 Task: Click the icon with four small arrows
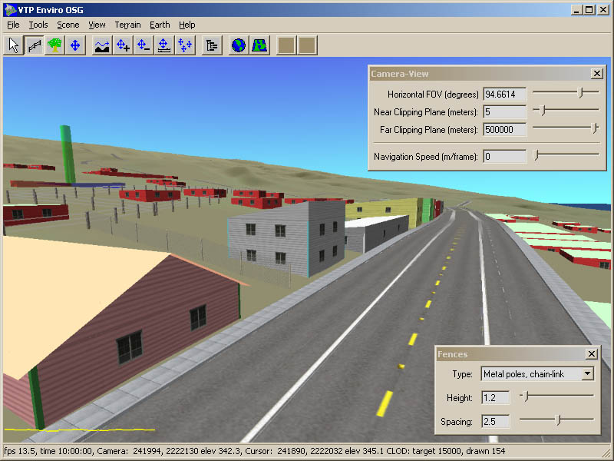coord(184,45)
